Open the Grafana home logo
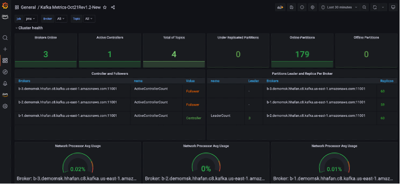Viewport: 400px width, 184px height. [5, 6]
